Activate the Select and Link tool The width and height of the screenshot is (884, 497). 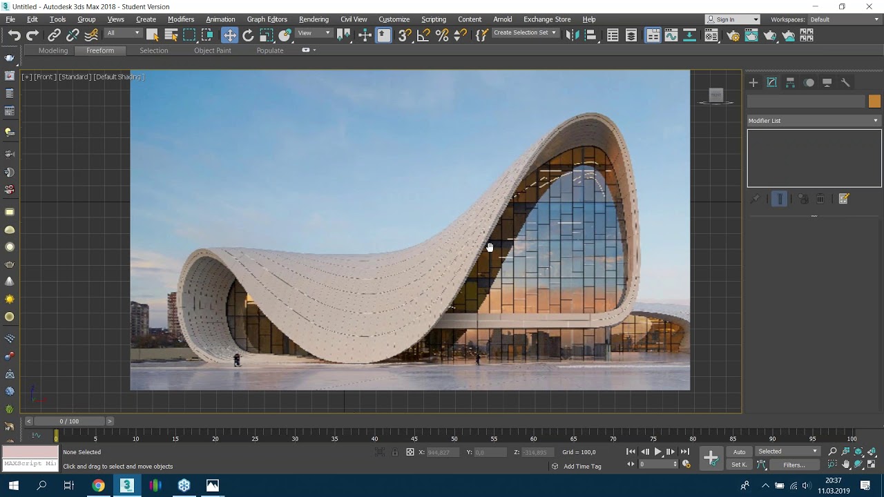click(54, 35)
